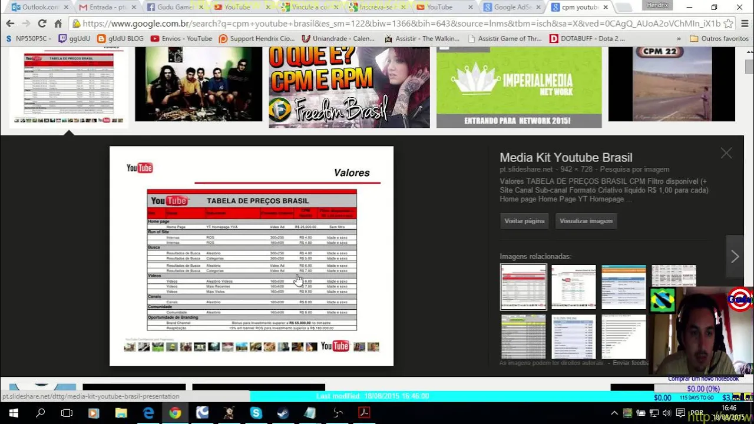The width and height of the screenshot is (754, 424).
Task: Open the volume control in system tray
Action: 666,413
